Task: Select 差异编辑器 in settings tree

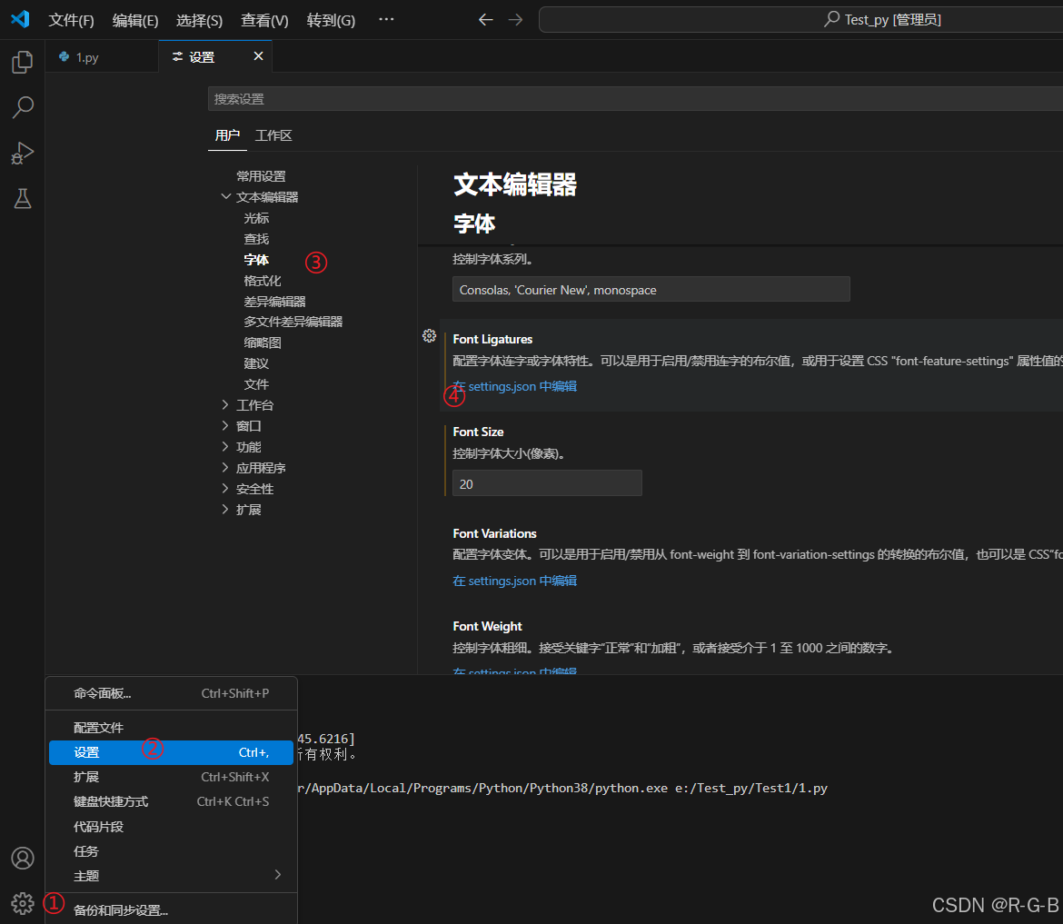Action: 274,302
